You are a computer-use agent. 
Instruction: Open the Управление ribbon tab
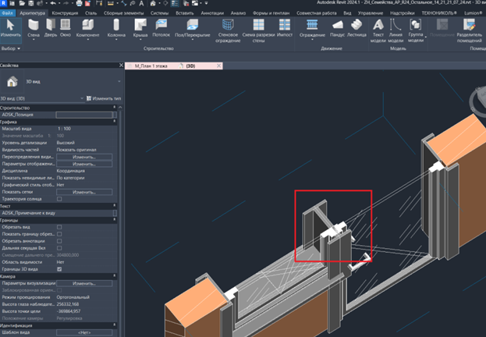[371, 13]
